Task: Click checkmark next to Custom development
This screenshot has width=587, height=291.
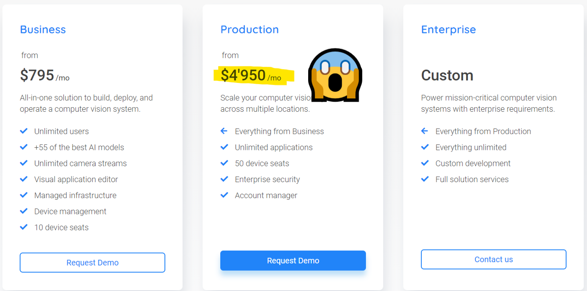Action: pos(425,163)
